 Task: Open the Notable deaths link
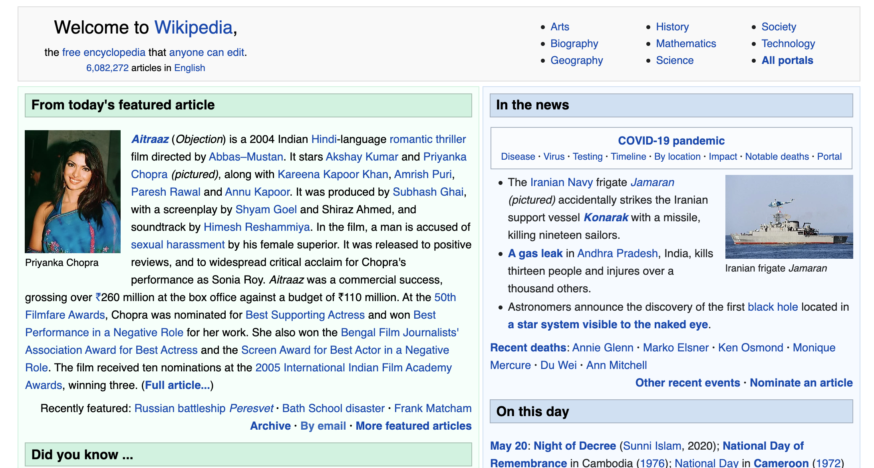point(777,157)
